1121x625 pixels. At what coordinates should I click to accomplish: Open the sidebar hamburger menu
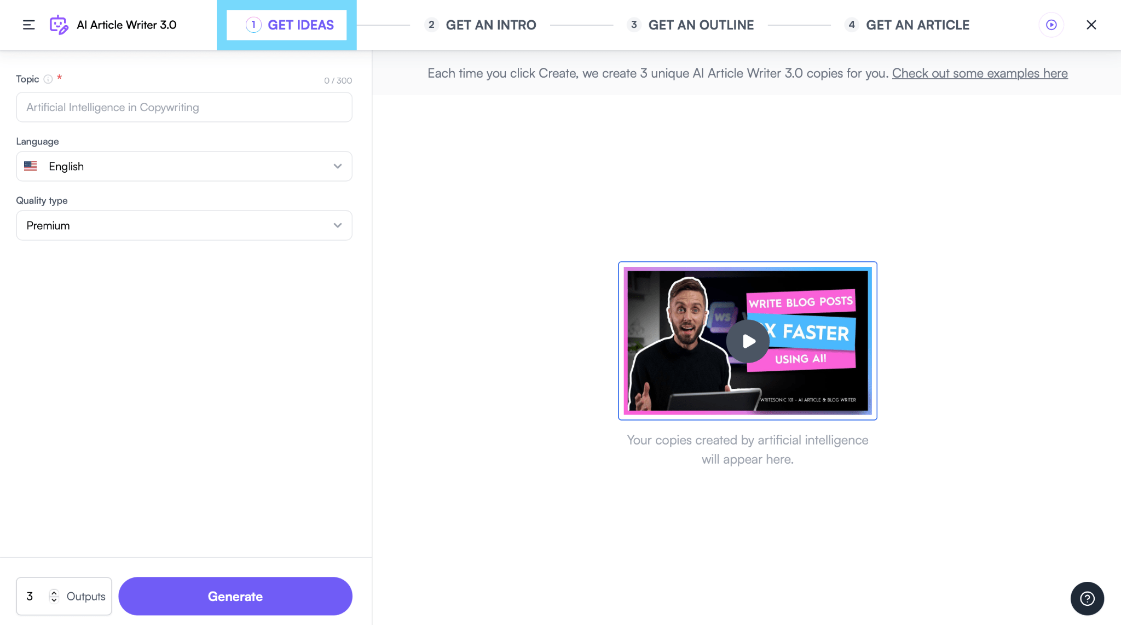tap(28, 25)
